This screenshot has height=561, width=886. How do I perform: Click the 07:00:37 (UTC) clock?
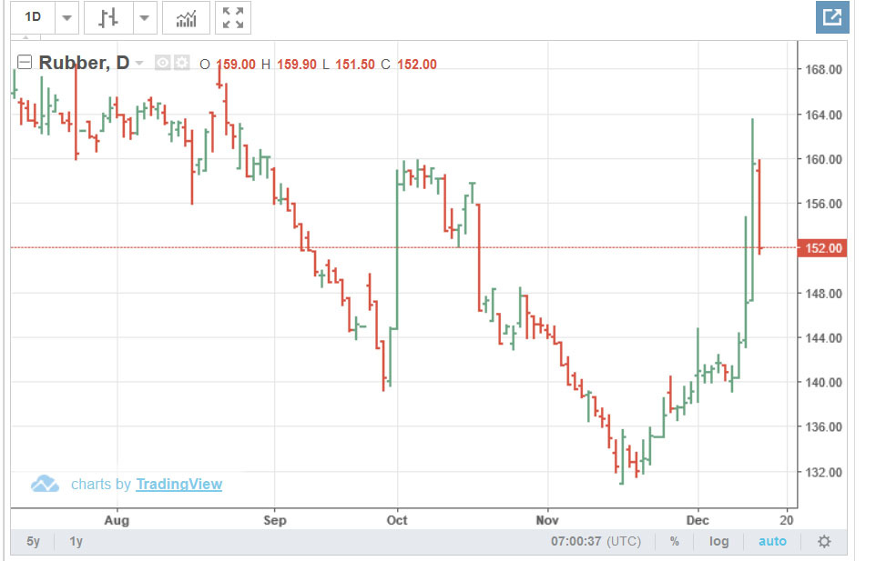tap(596, 541)
